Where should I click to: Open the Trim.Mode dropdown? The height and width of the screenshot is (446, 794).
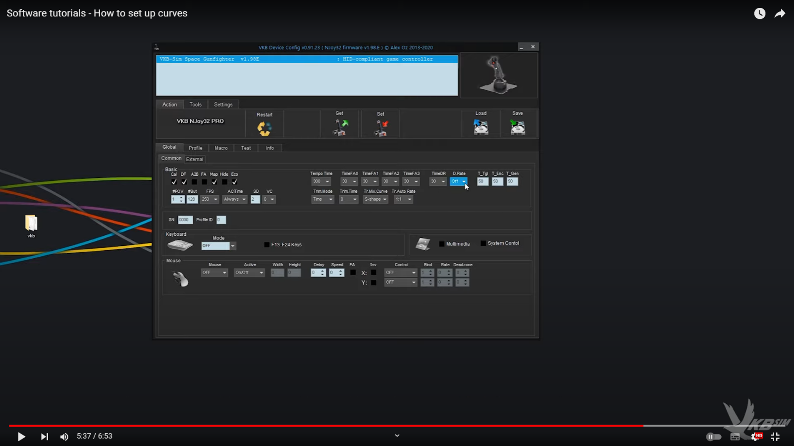[x=322, y=199]
